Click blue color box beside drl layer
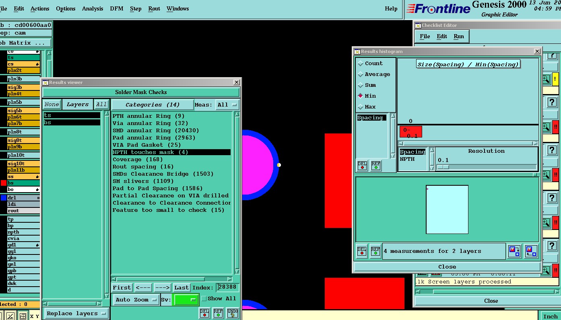Image resolution: width=561 pixels, height=320 pixels. pyautogui.click(x=4, y=198)
